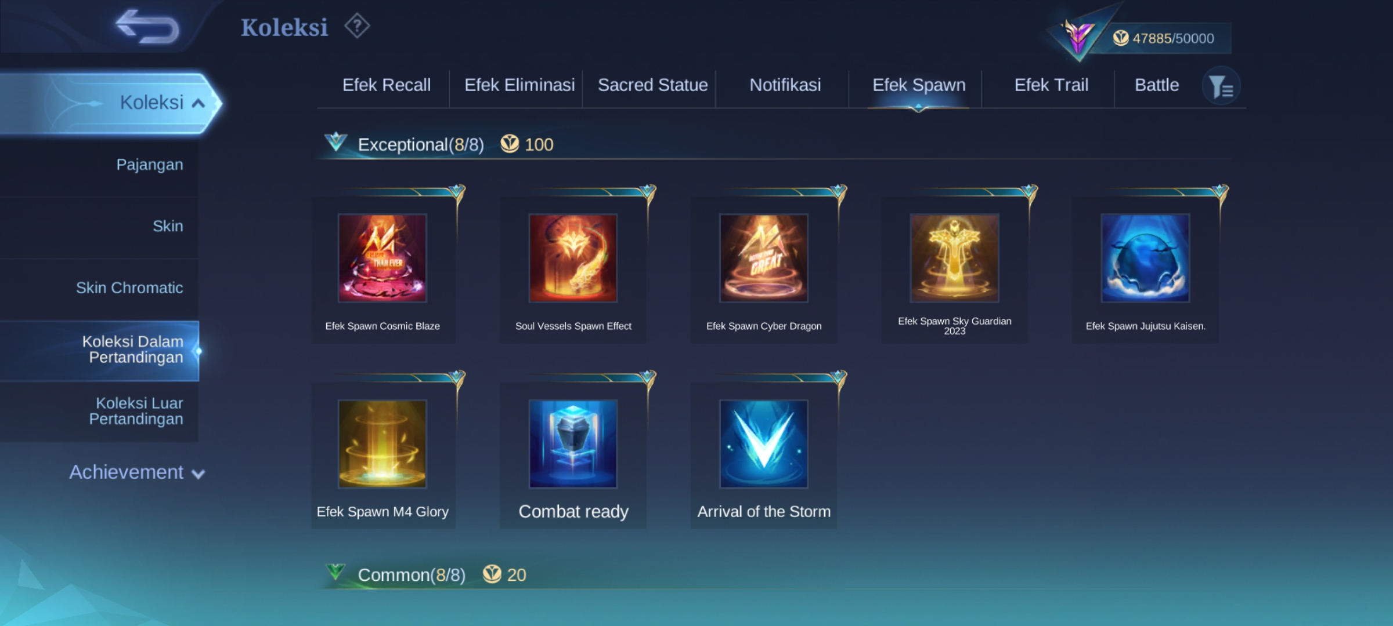Switch to the Efek Trail tab
Image resolution: width=1393 pixels, height=626 pixels.
tap(1051, 85)
